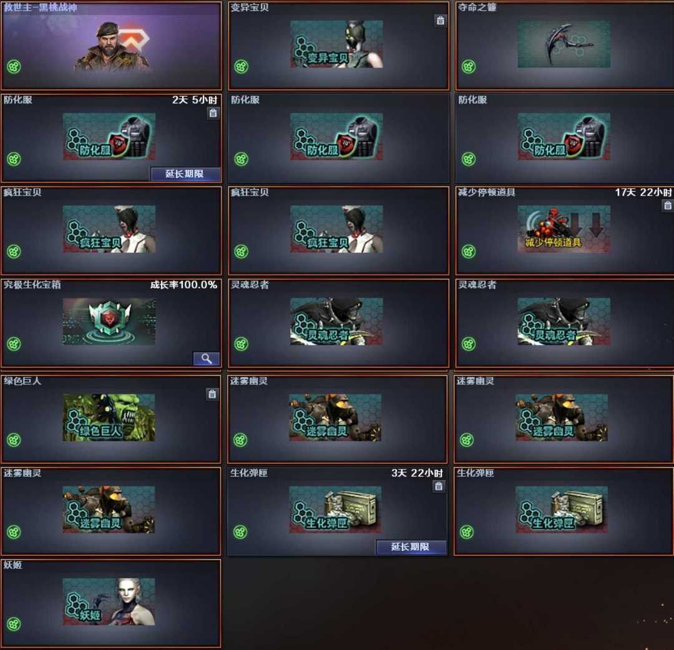This screenshot has width=674, height=650.
Task: Select the 绿色巨人 monster thumbnail
Action: [x=109, y=417]
